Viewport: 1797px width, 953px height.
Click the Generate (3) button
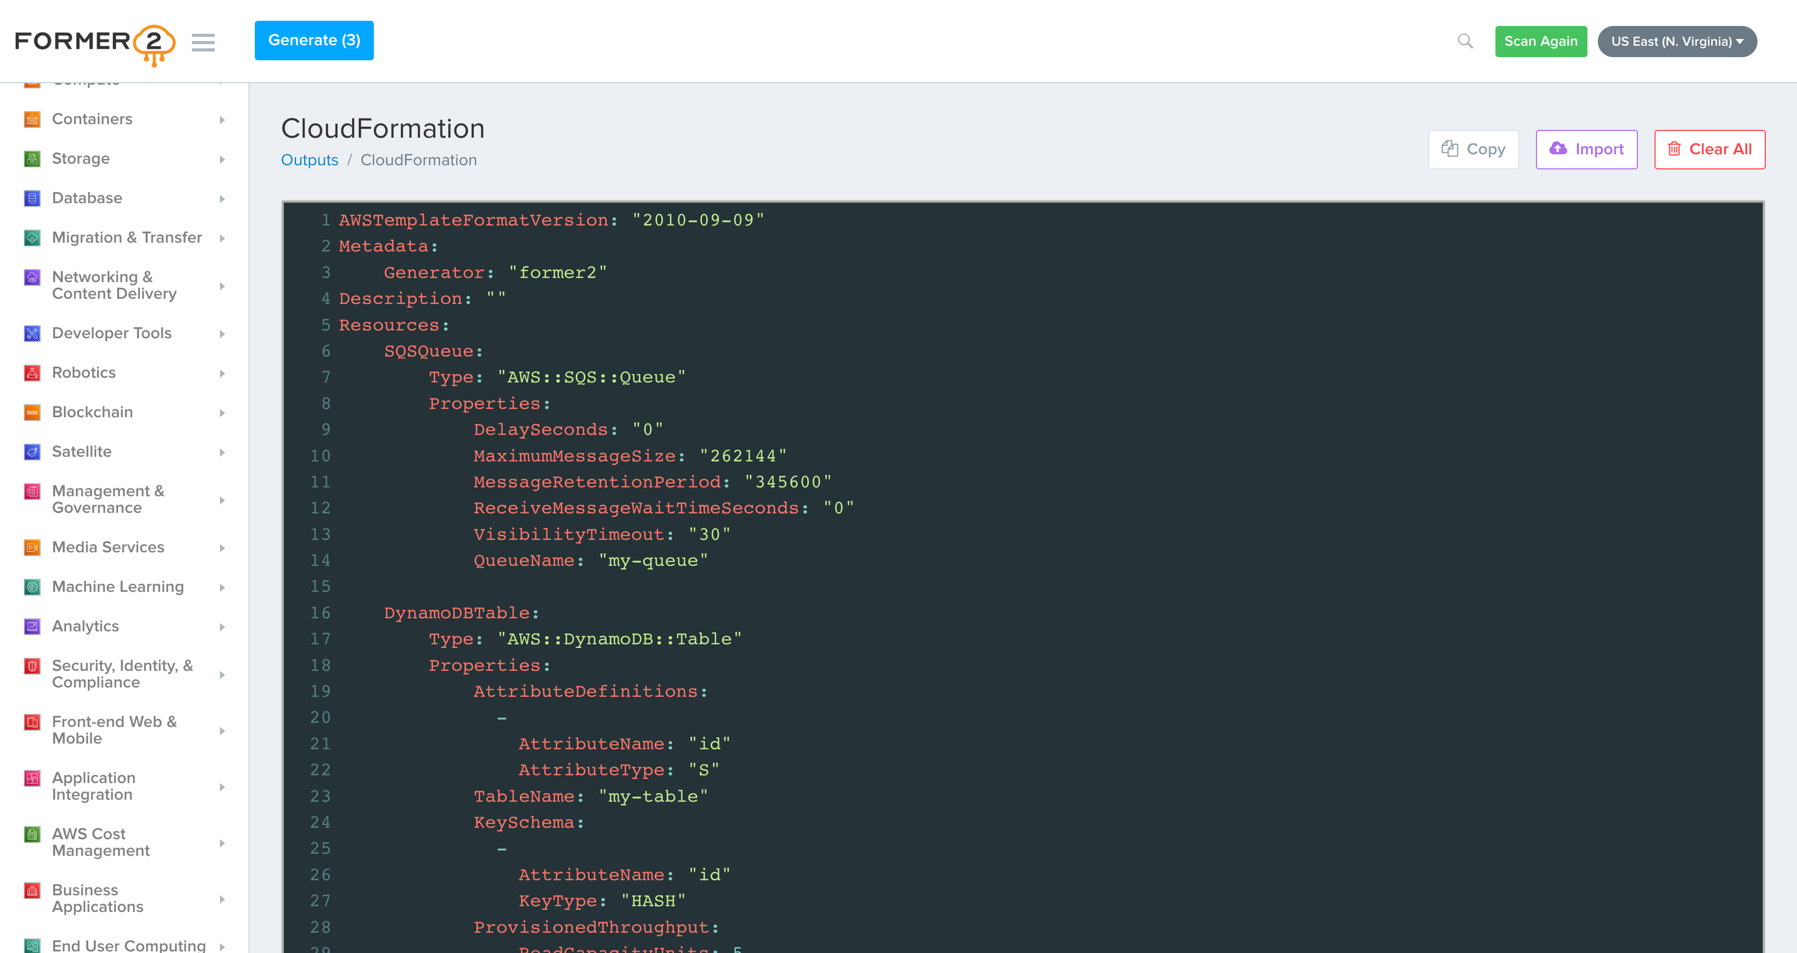point(314,41)
